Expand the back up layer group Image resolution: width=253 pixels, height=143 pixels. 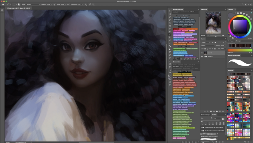(x=204, y=56)
